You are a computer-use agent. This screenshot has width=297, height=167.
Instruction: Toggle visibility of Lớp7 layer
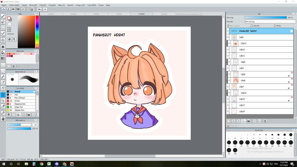[x=228, y=87]
